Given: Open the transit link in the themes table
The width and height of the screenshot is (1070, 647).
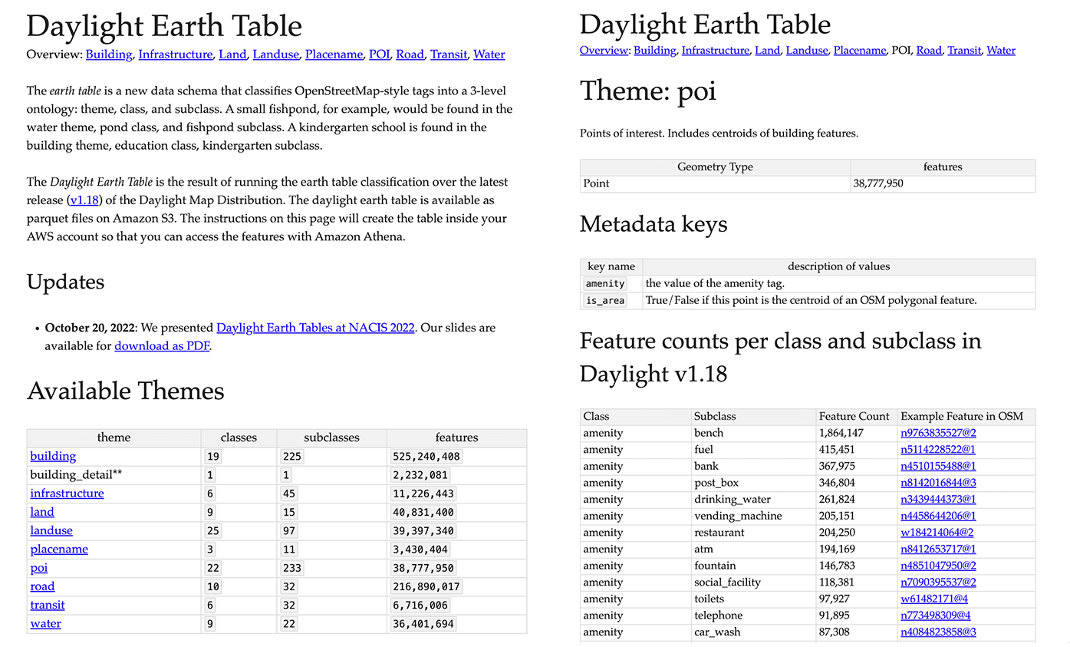Looking at the screenshot, I should (x=47, y=605).
